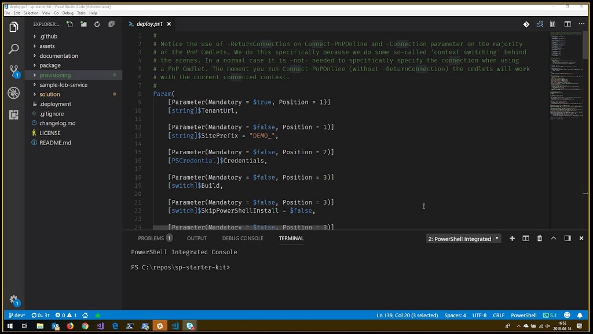Screen dimensions: 593x334
Task: Click the diamond git icon in editor toolbar
Action: coord(526,24)
